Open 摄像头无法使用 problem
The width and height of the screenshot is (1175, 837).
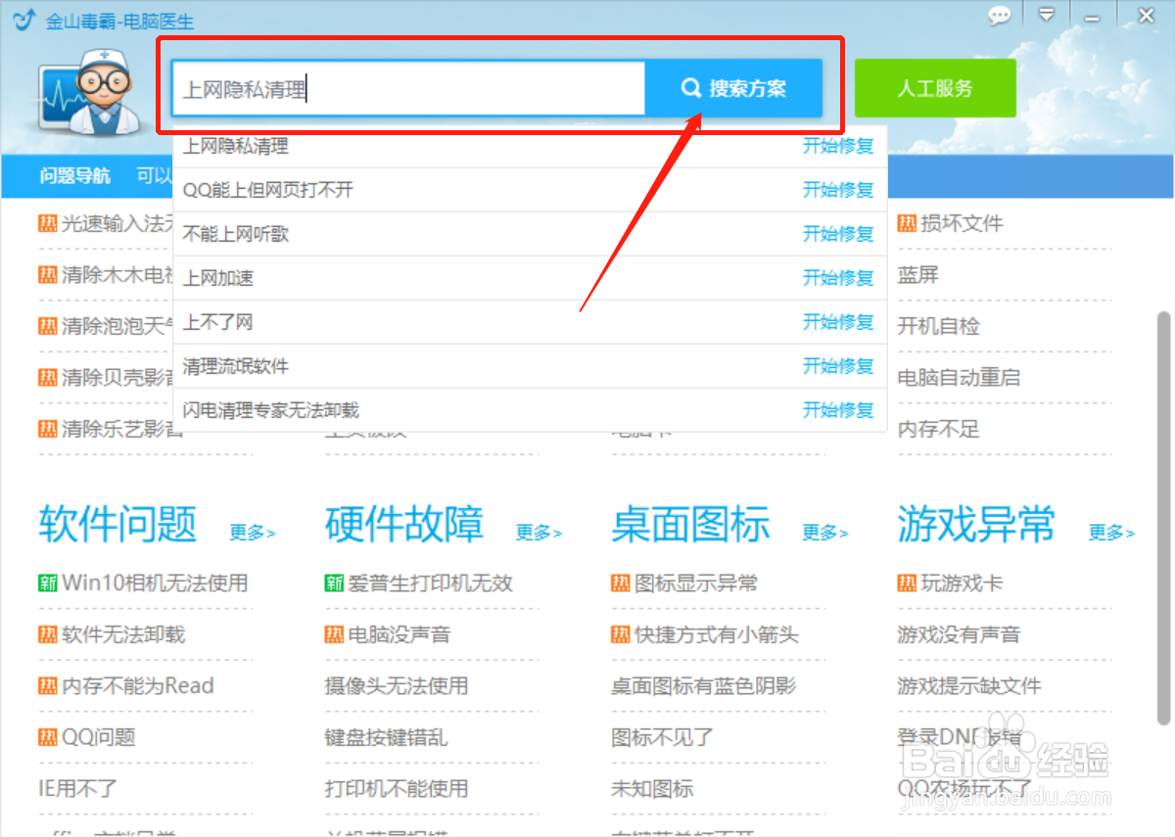coord(397,685)
